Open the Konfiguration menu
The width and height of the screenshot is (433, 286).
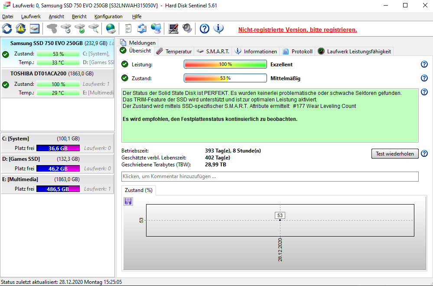[108, 16]
